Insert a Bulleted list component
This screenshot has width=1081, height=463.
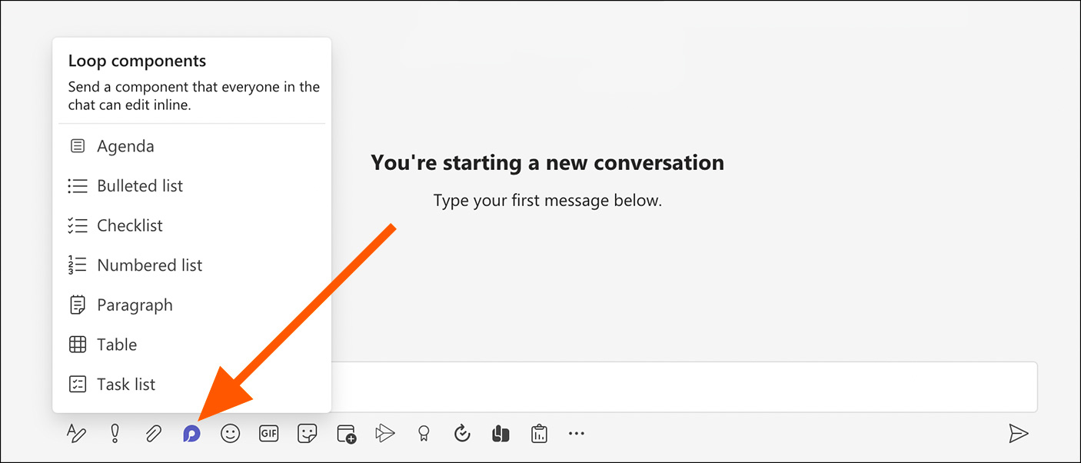(x=139, y=185)
